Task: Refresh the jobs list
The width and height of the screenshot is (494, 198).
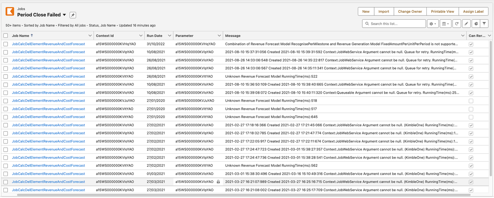Action: coord(457,24)
